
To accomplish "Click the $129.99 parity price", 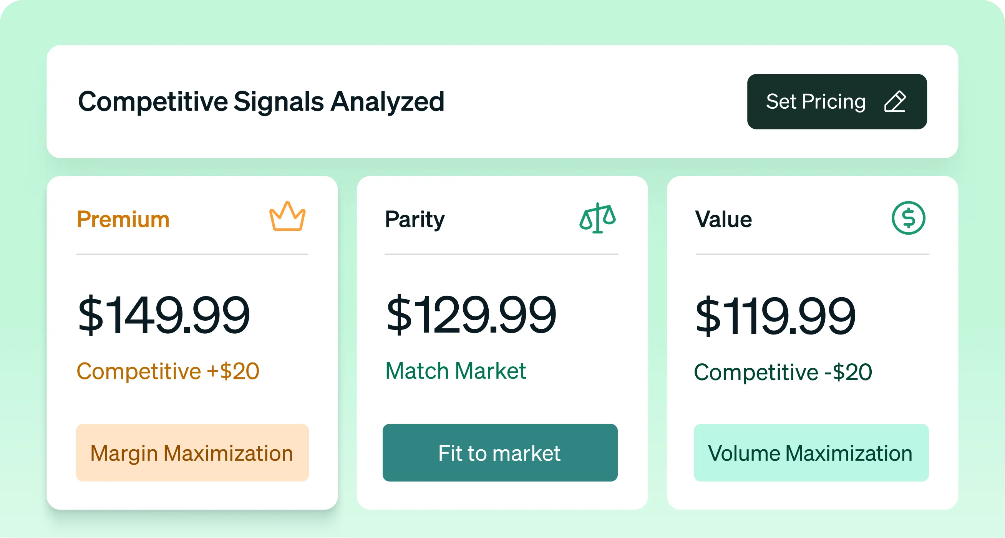I will pyautogui.click(x=471, y=315).
